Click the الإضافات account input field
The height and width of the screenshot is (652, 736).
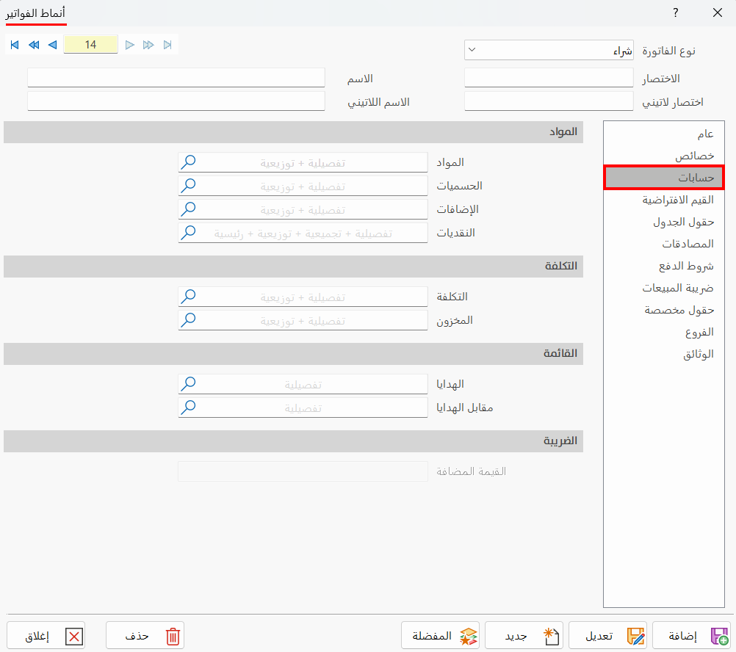tap(303, 209)
